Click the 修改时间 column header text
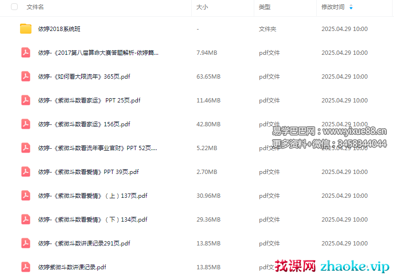 [x=333, y=7]
